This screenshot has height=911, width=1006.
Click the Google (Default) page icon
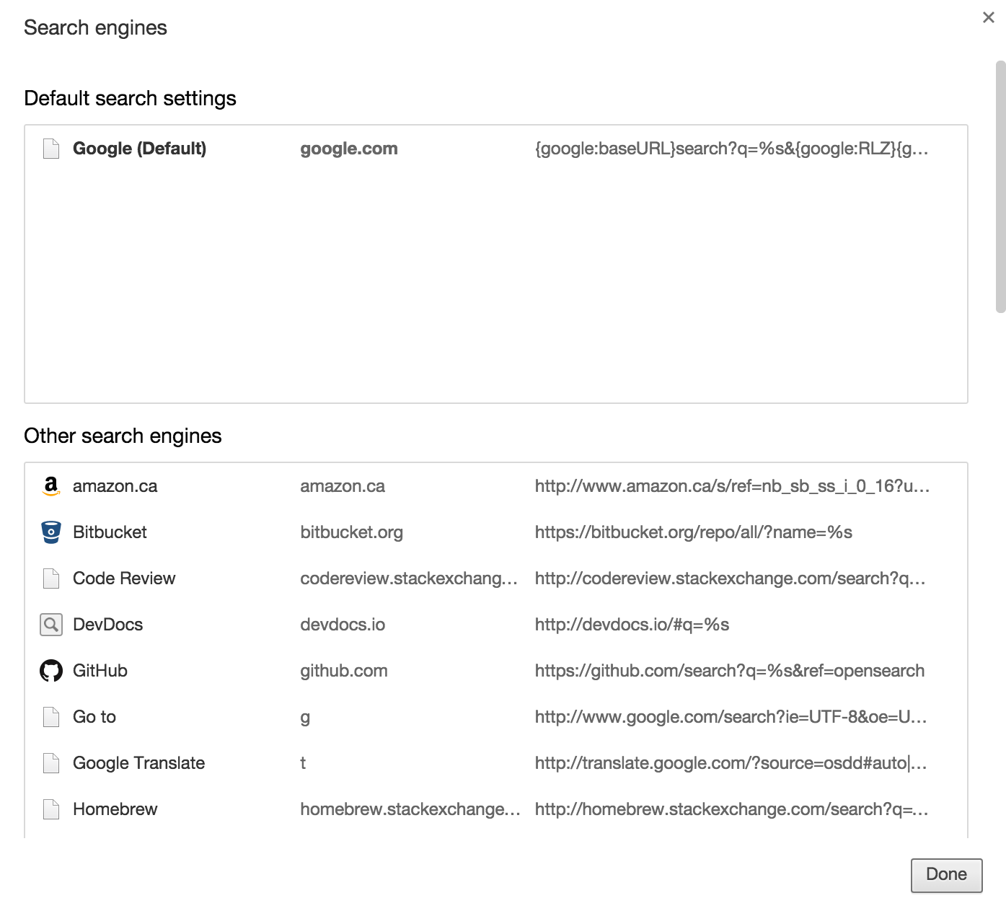(51, 149)
